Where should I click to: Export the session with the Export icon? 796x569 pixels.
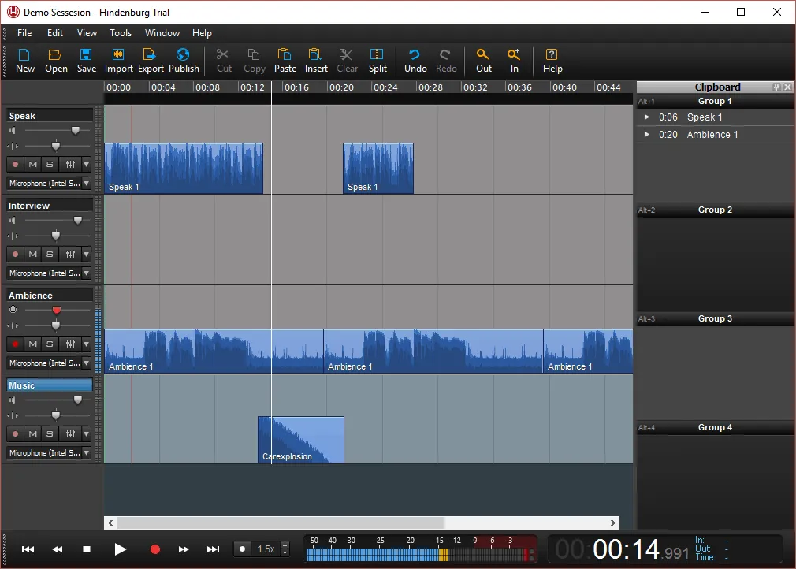tap(151, 59)
